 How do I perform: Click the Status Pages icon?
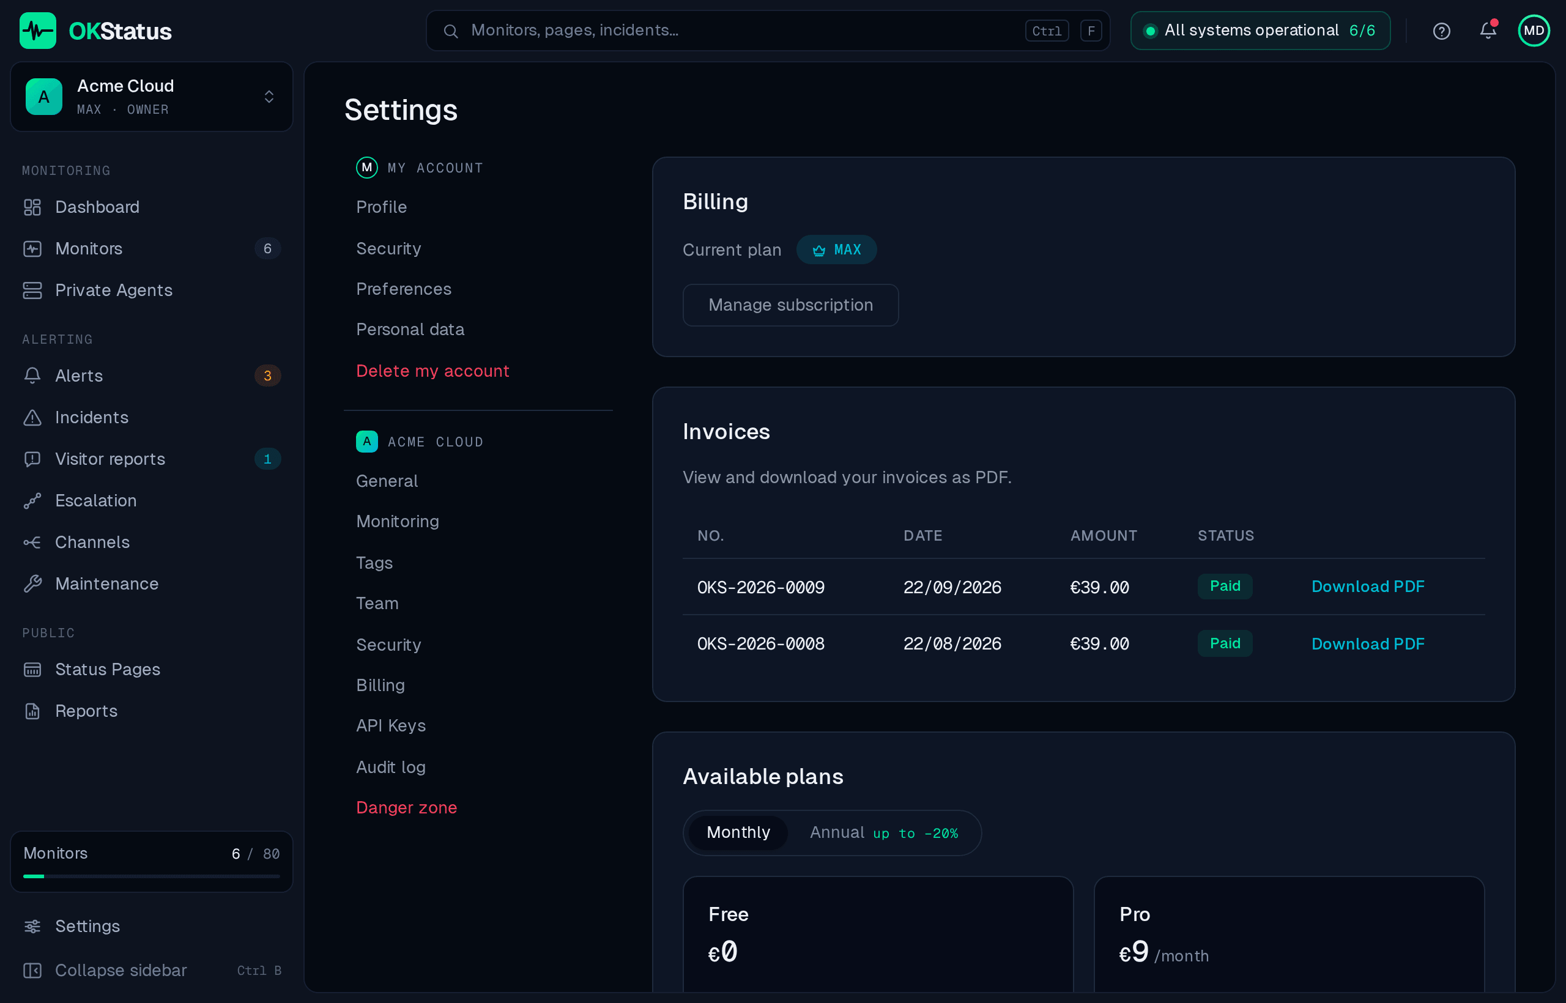click(x=32, y=670)
